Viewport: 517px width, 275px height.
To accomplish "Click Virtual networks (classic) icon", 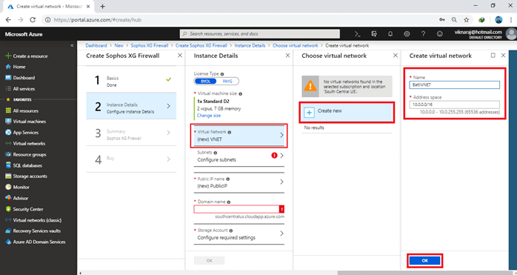I will [8, 220].
